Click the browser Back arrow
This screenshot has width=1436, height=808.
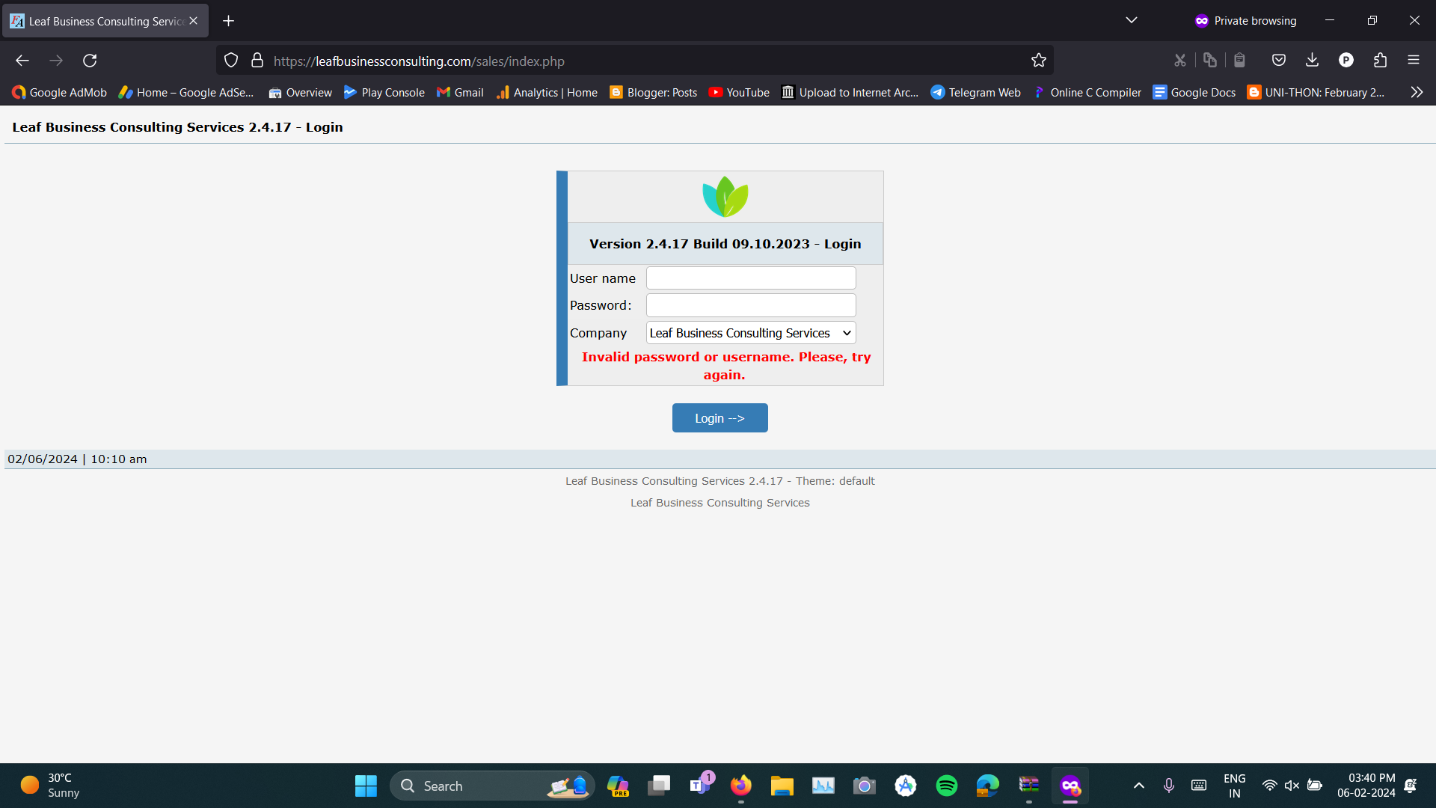[22, 61]
